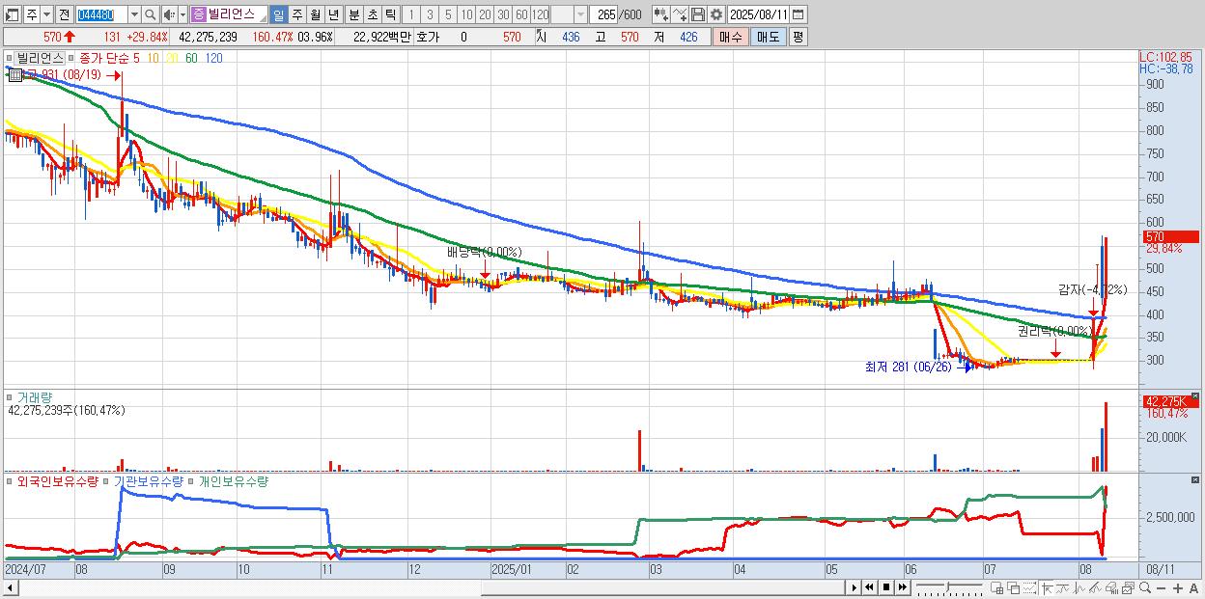Open the dropdown arrow beside the speaker icon
Screen dimensions: 1205x599
click(182, 14)
